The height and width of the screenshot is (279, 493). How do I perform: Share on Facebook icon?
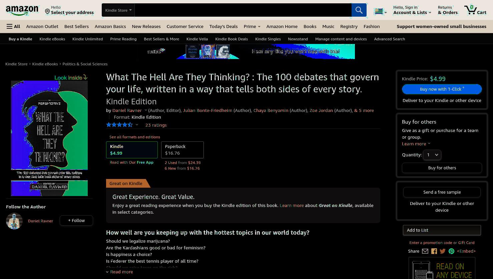434,251
